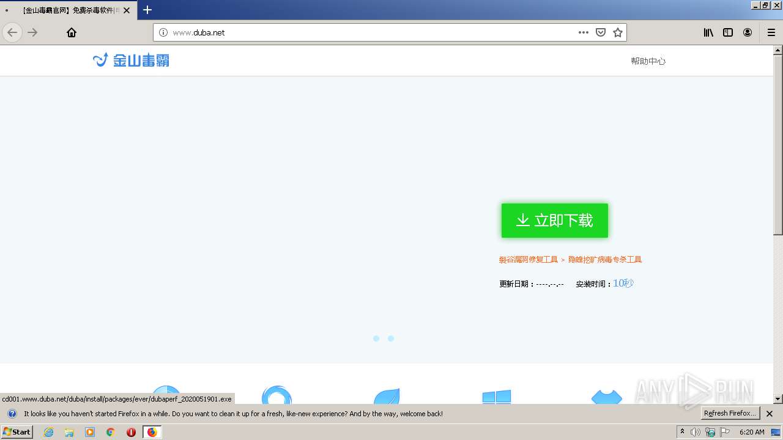Click the shirt-shaped feature icon
783x440 pixels.
click(x=607, y=397)
